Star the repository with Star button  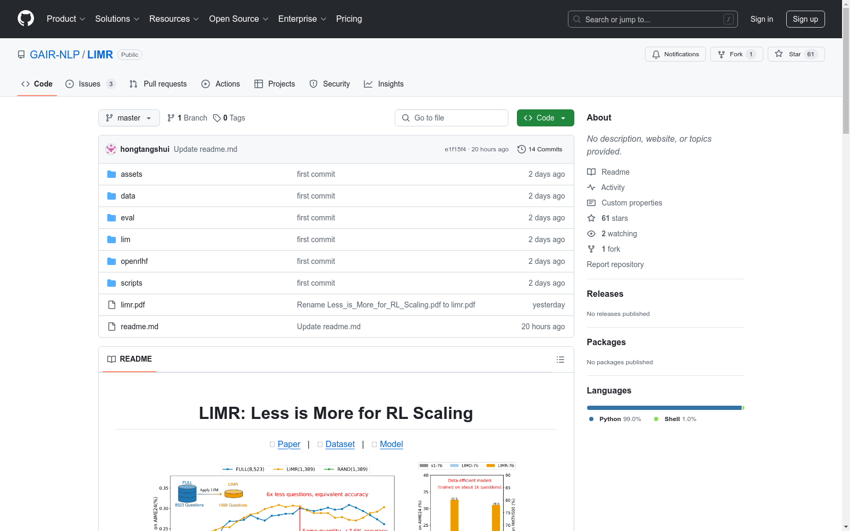point(796,54)
